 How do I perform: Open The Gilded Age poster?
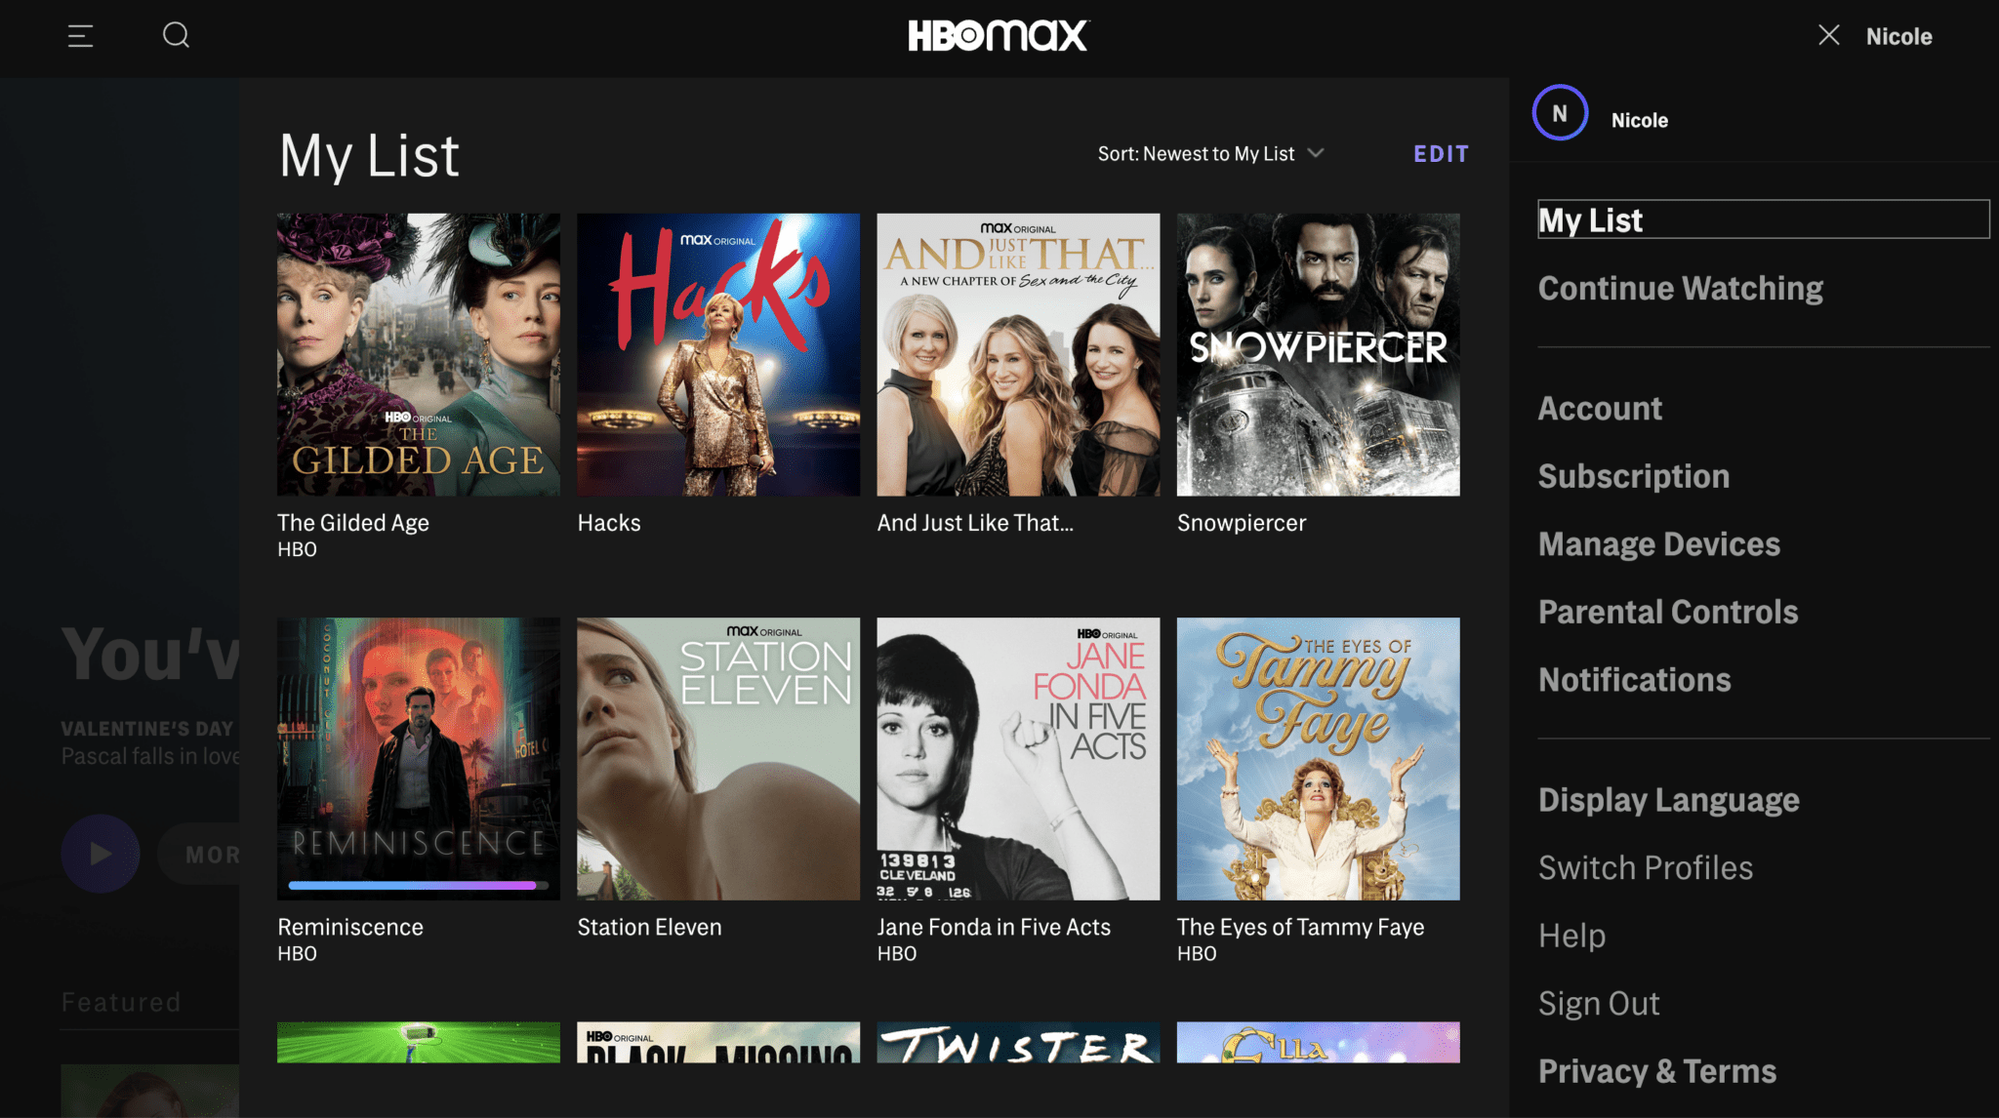pos(419,355)
